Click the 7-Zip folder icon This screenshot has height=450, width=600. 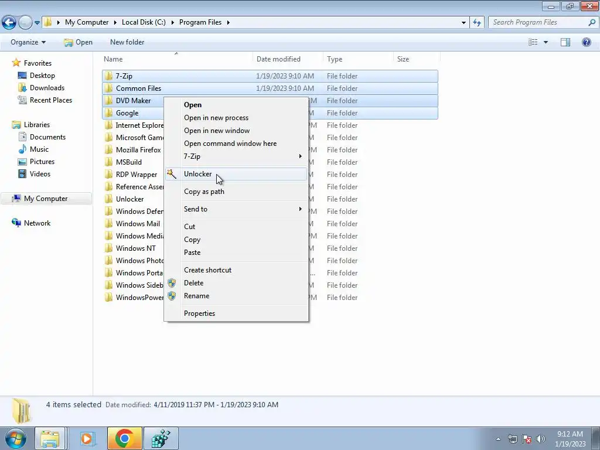tap(108, 76)
